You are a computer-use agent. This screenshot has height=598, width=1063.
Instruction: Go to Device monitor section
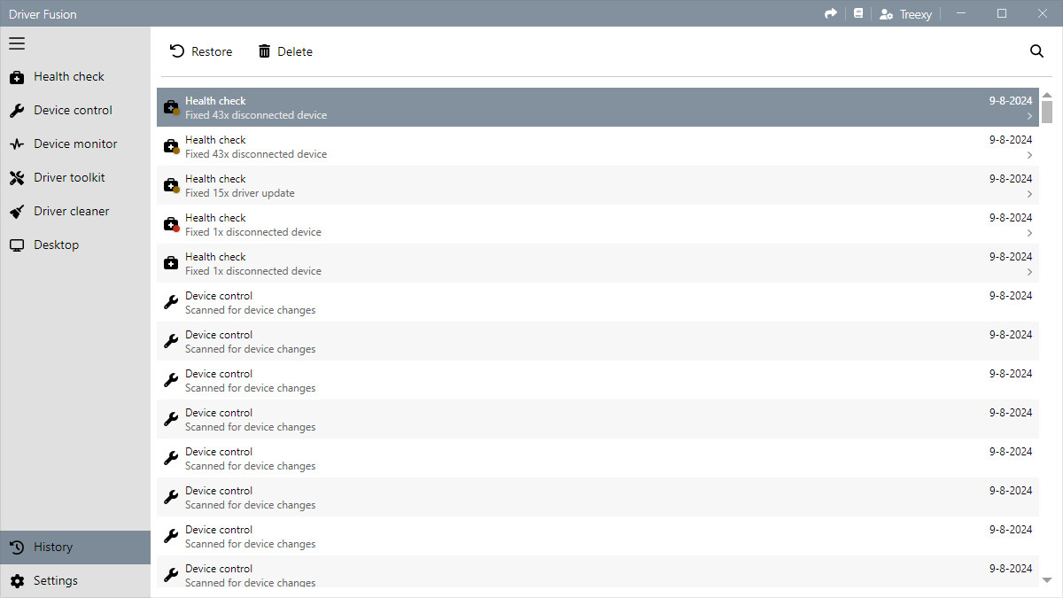click(x=75, y=144)
